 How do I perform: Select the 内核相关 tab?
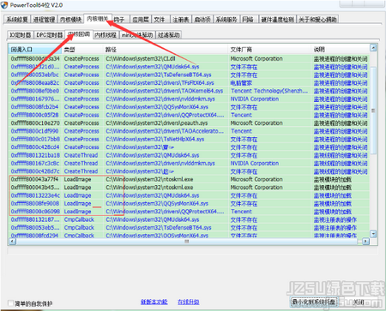coord(98,19)
